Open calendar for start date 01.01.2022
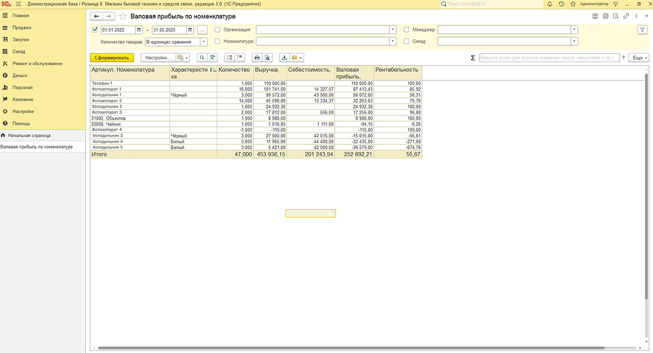Viewport: 653px width, 353px height. 139,30
